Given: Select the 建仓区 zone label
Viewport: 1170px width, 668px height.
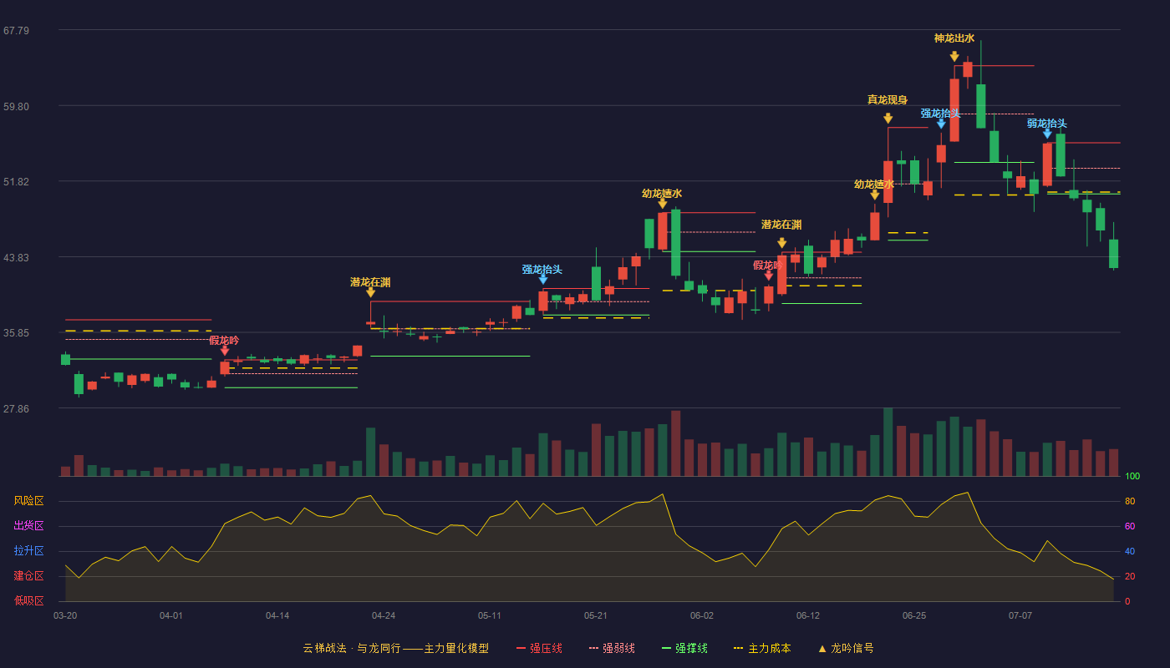Looking at the screenshot, I should 28,576.
